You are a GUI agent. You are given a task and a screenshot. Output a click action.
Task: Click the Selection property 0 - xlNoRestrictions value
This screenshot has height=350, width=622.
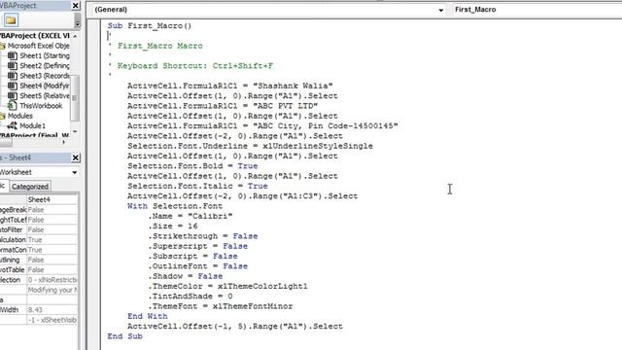click(x=52, y=280)
